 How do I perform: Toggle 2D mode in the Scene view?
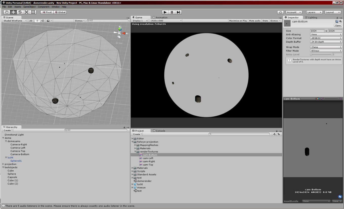[x=31, y=21]
